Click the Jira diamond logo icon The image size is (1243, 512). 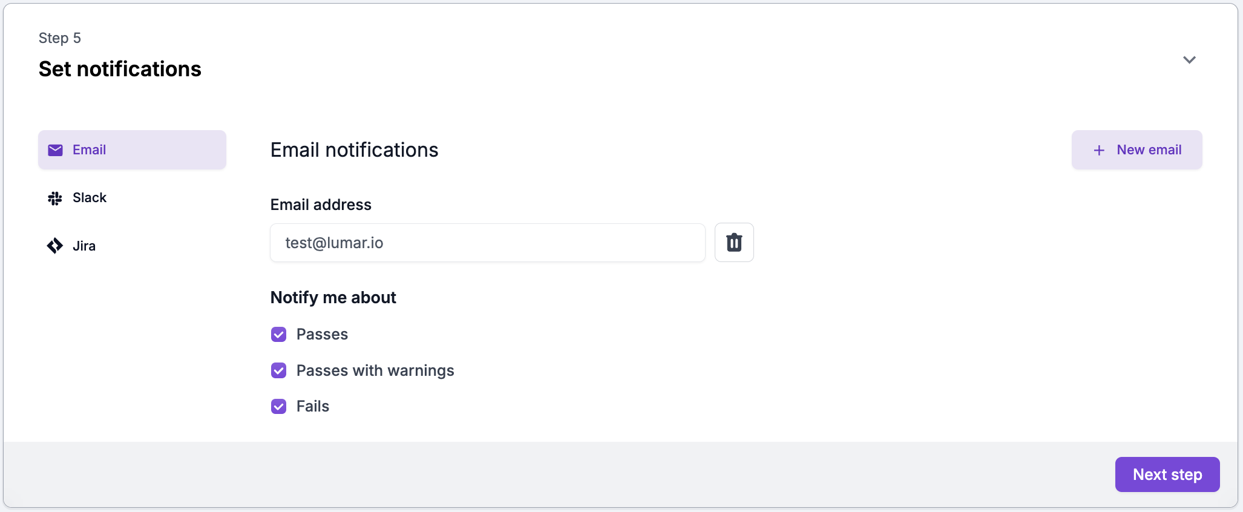tap(55, 246)
